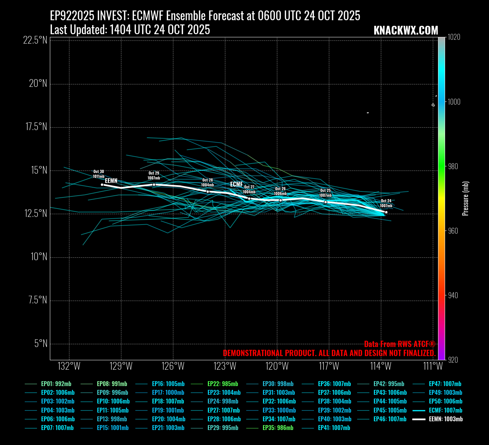489x445 pixels.
Task: Select the Oct 25 forecast point marker
Action: [x=325, y=202]
